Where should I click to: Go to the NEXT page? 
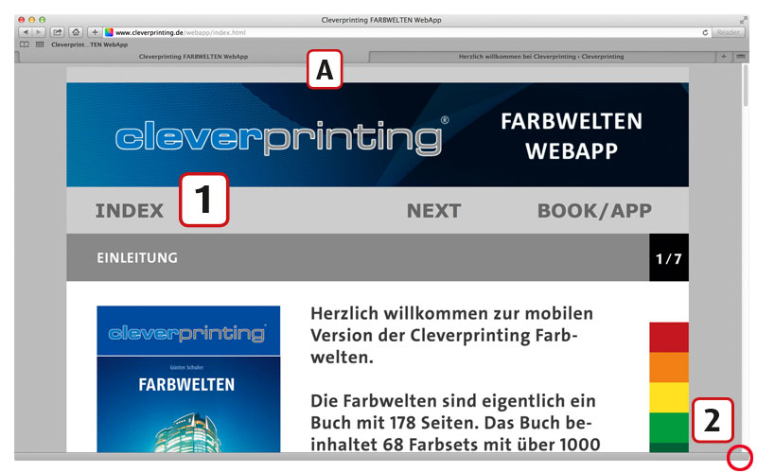click(x=433, y=211)
